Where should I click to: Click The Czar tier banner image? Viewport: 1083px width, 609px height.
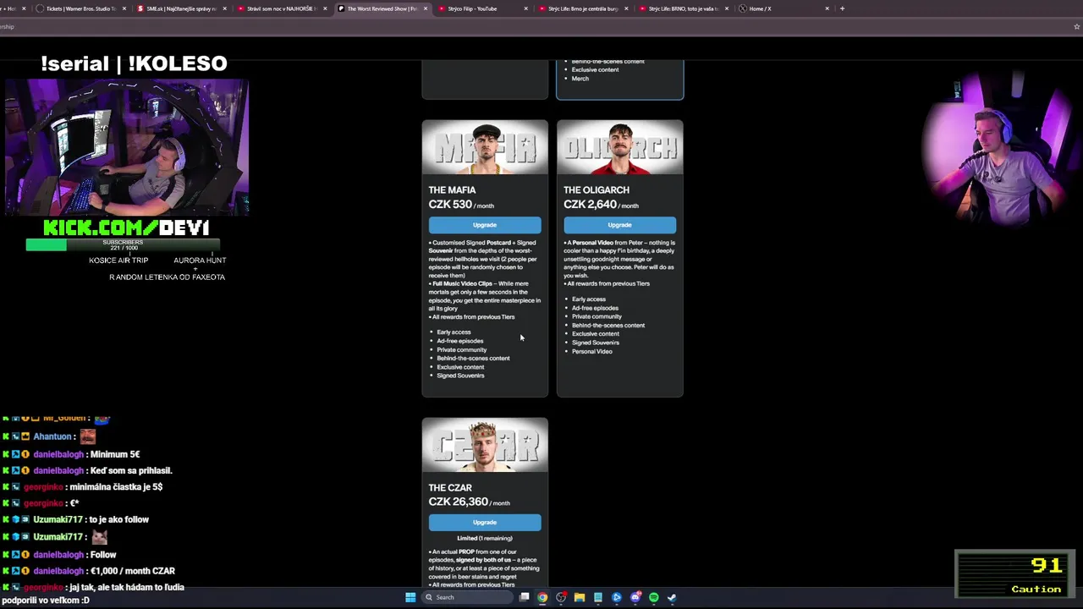485,445
